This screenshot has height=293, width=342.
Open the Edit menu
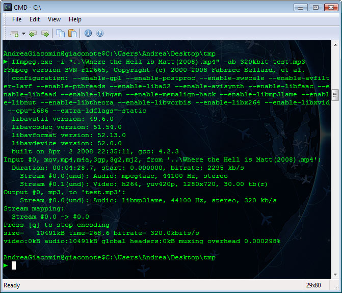pos(35,19)
